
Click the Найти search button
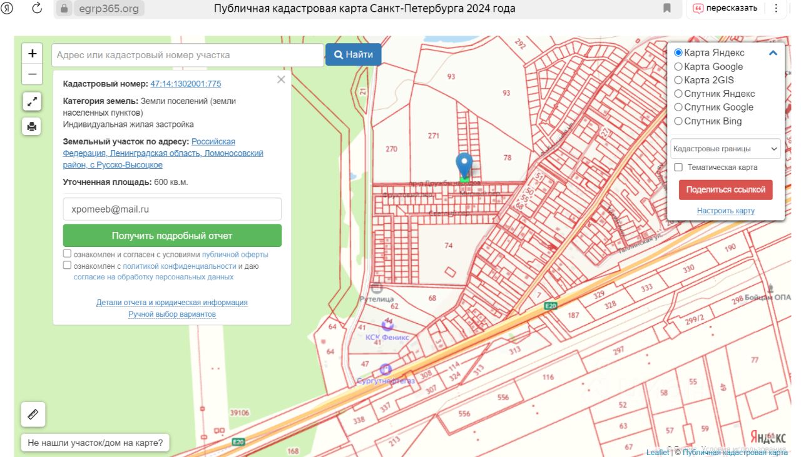pyautogui.click(x=354, y=54)
